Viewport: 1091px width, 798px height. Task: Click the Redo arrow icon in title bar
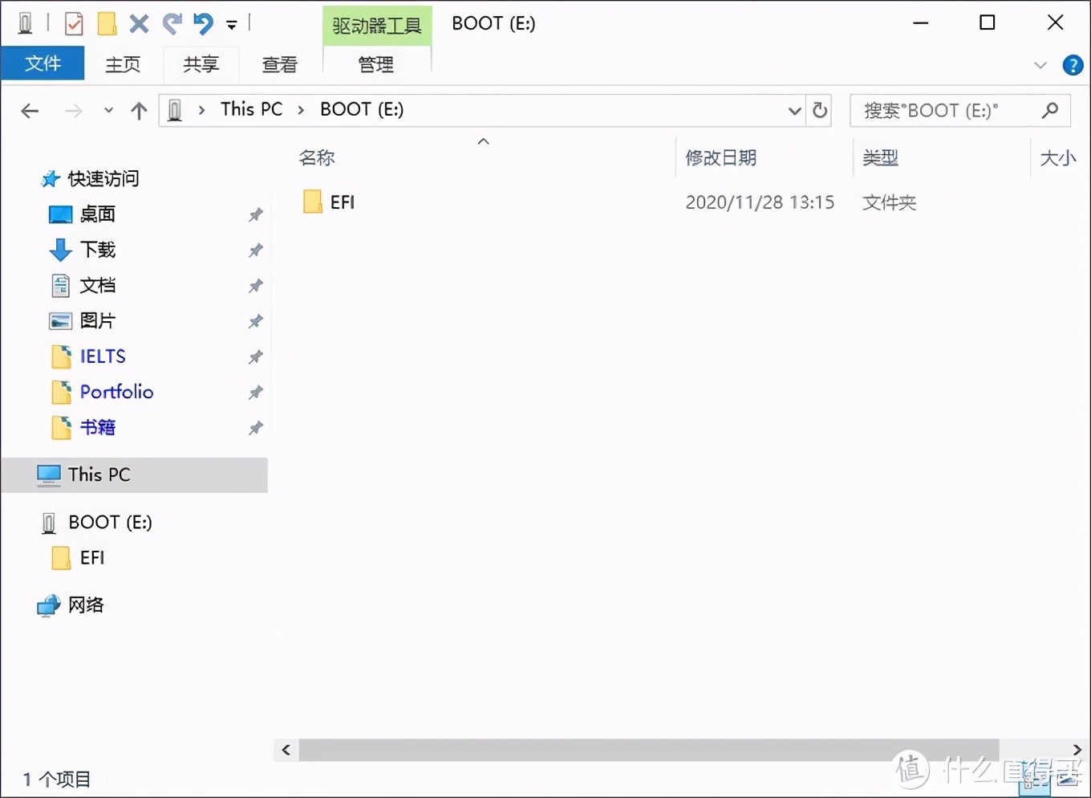(172, 24)
